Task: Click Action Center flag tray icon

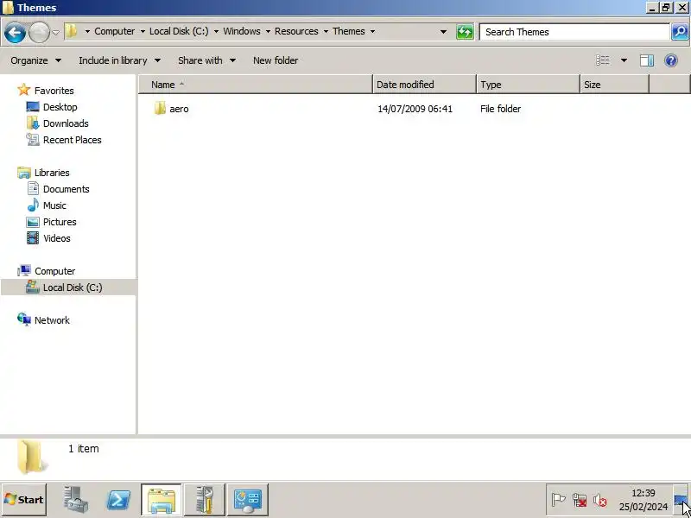Action: pos(558,500)
